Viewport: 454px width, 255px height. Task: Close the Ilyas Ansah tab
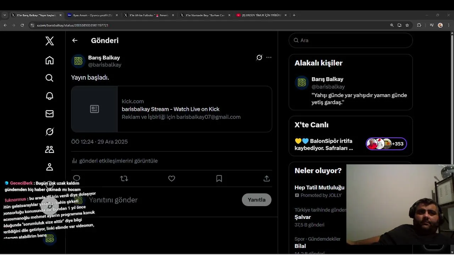coord(117,15)
